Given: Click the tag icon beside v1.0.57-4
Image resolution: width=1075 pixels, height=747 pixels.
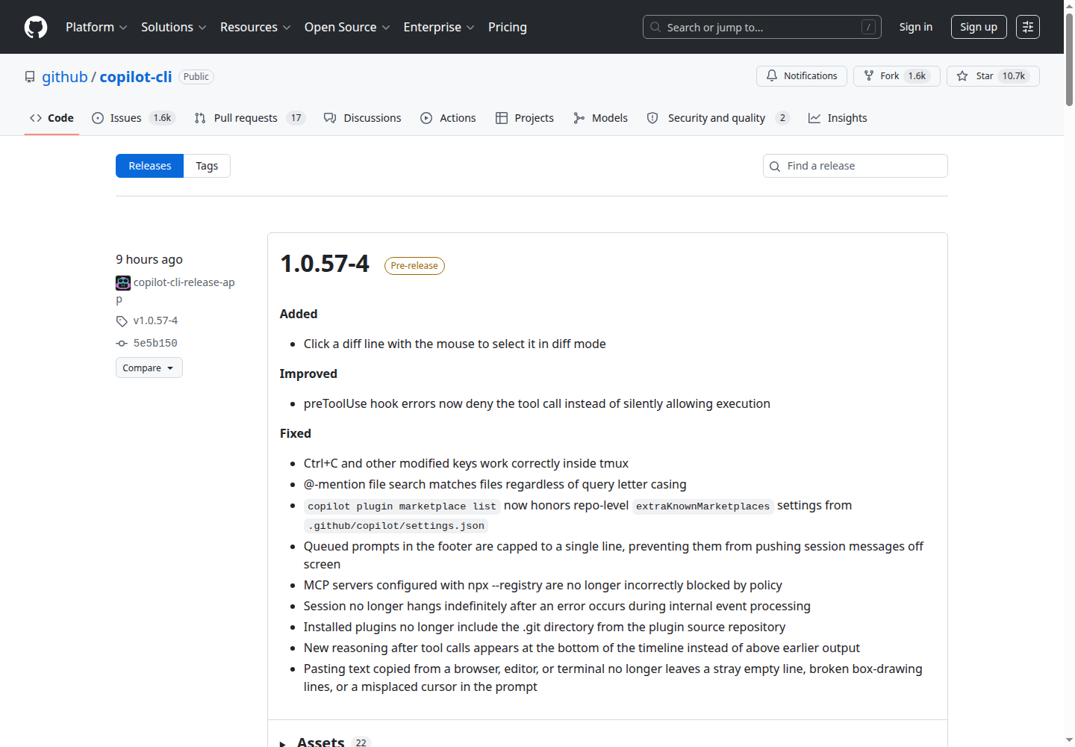Looking at the screenshot, I should (x=122, y=321).
